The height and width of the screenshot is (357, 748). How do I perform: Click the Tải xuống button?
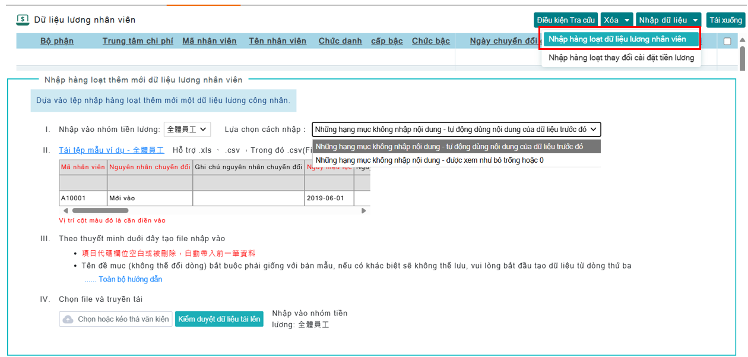pyautogui.click(x=725, y=20)
